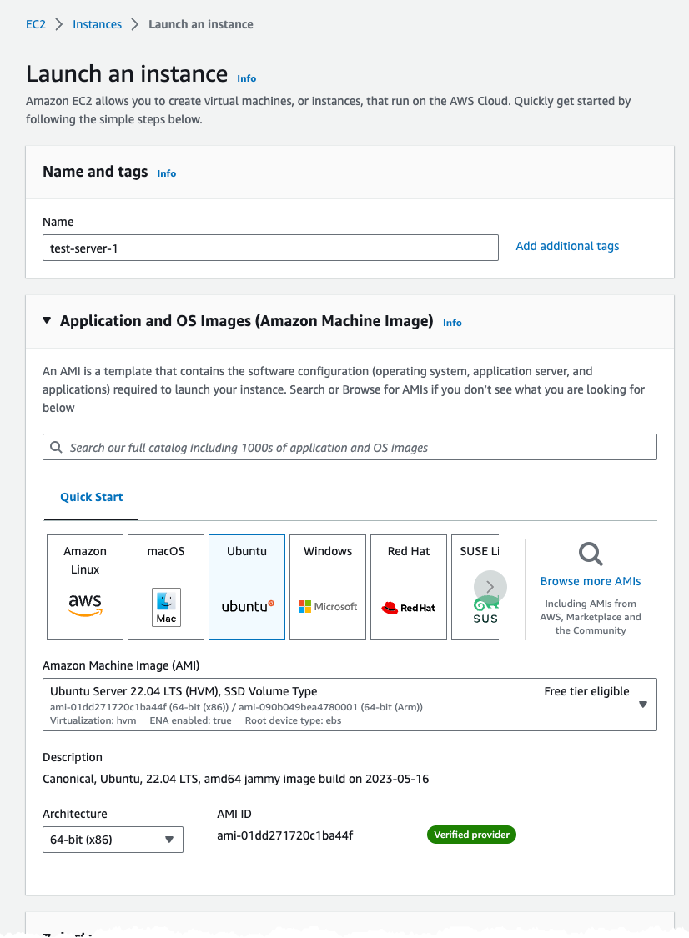The width and height of the screenshot is (689, 938).
Task: Click the Free tier eligible label
Action: click(x=586, y=691)
